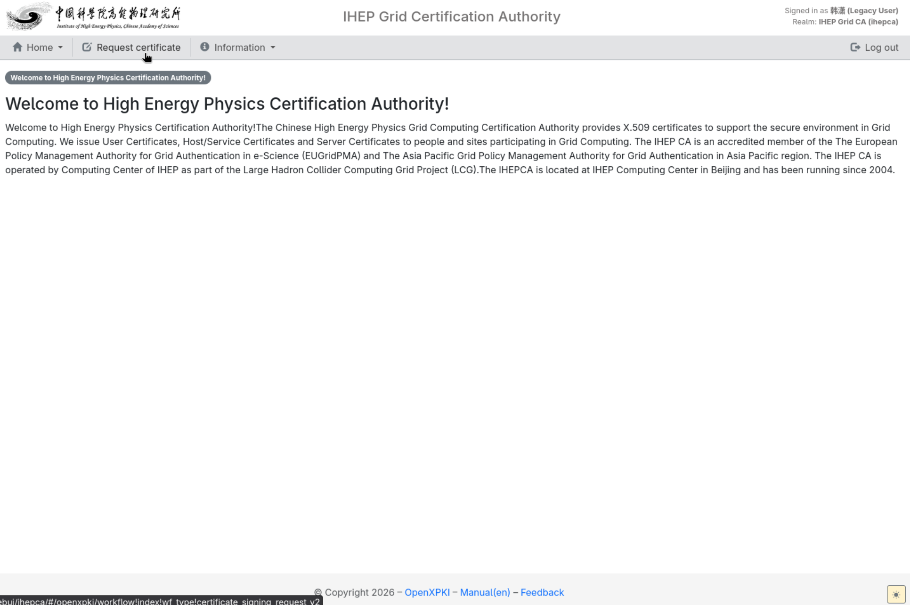The width and height of the screenshot is (910, 605).
Task: Click the Home house icon
Action: coord(17,47)
